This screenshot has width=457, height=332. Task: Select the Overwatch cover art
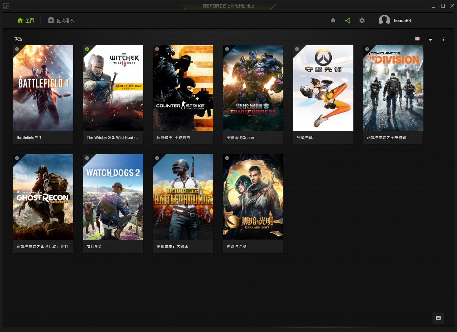[x=323, y=88]
